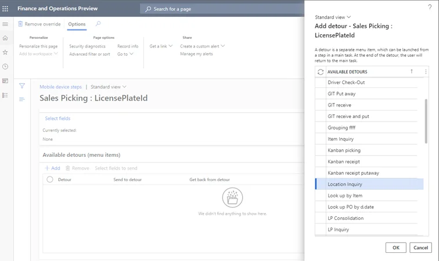439x261 pixels.
Task: Click Get back from detour column header
Action: 210,179
